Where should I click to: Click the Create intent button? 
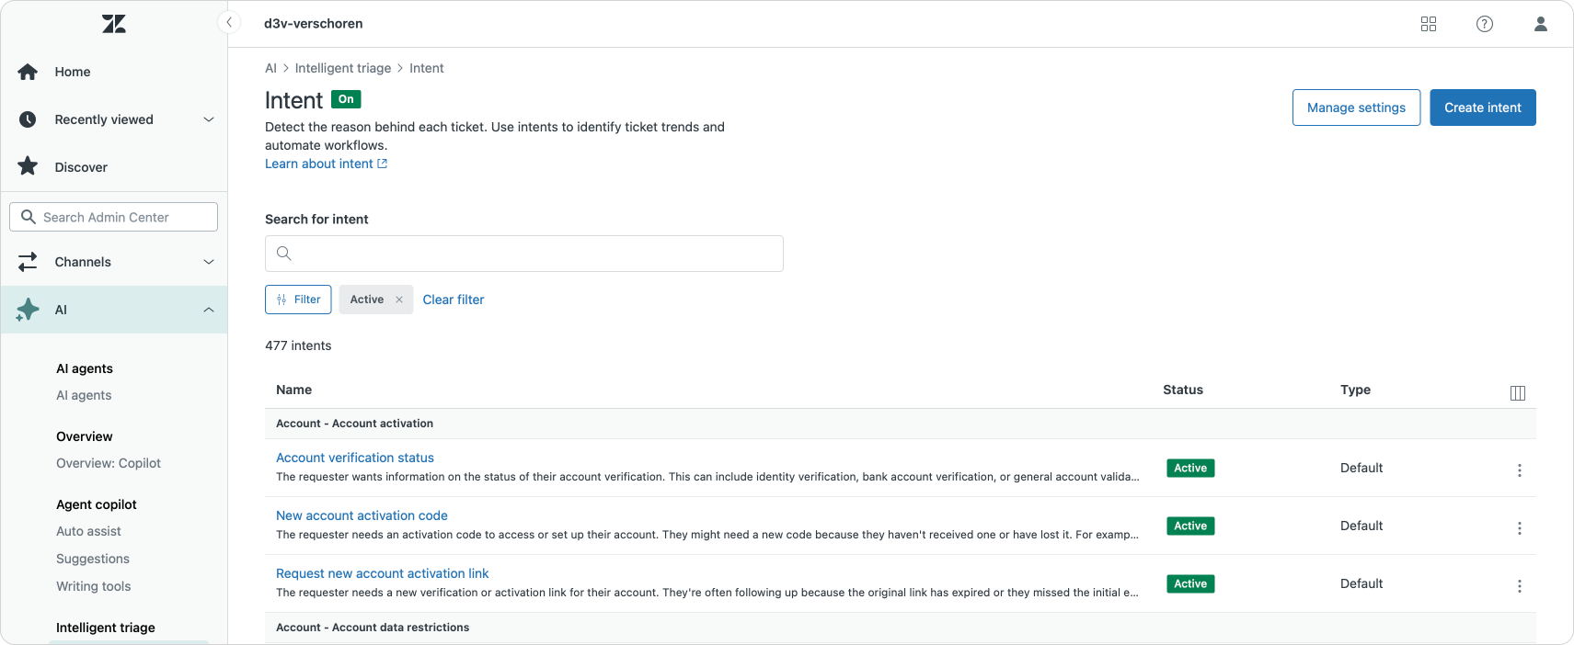pyautogui.click(x=1482, y=107)
